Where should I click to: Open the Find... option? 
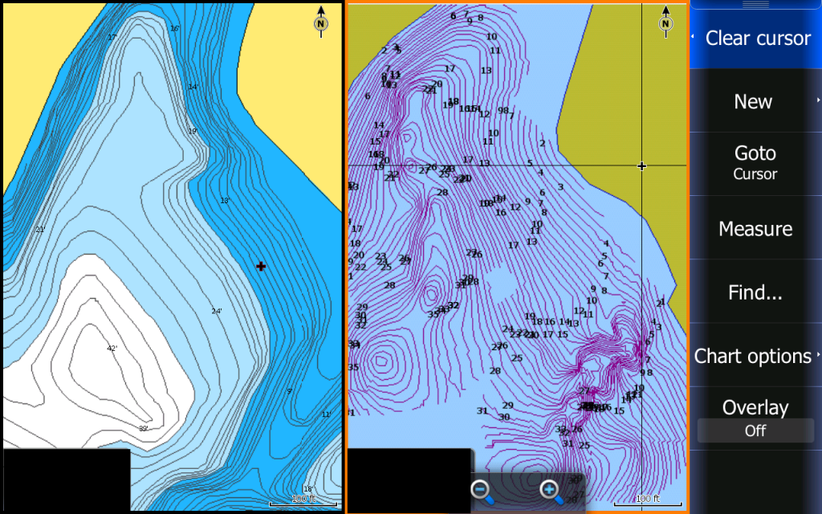pos(755,292)
